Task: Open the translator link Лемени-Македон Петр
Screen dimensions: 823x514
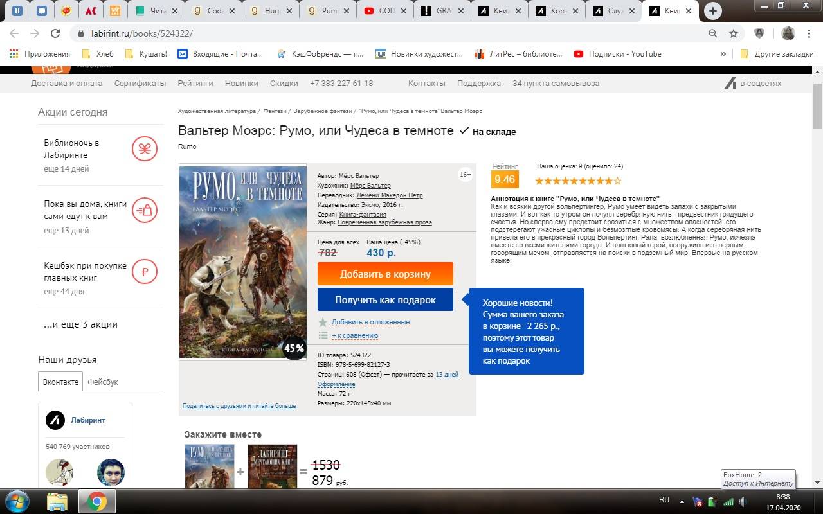Action: tap(389, 195)
